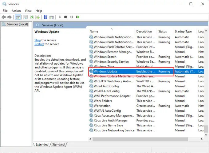Click gear icon next to Windows Search
This screenshot has height=153, width=209.
pos(91,57)
